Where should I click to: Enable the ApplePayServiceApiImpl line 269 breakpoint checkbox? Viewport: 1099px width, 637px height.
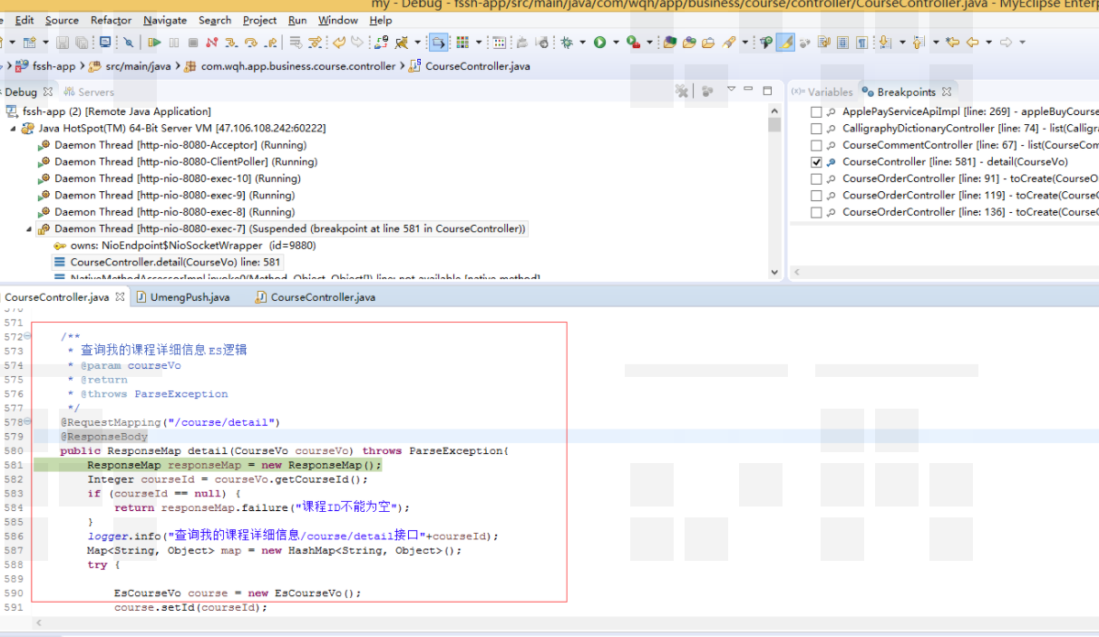816,111
